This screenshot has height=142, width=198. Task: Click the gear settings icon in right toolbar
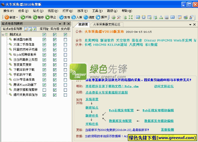pyautogui.click(x=113, y=17)
